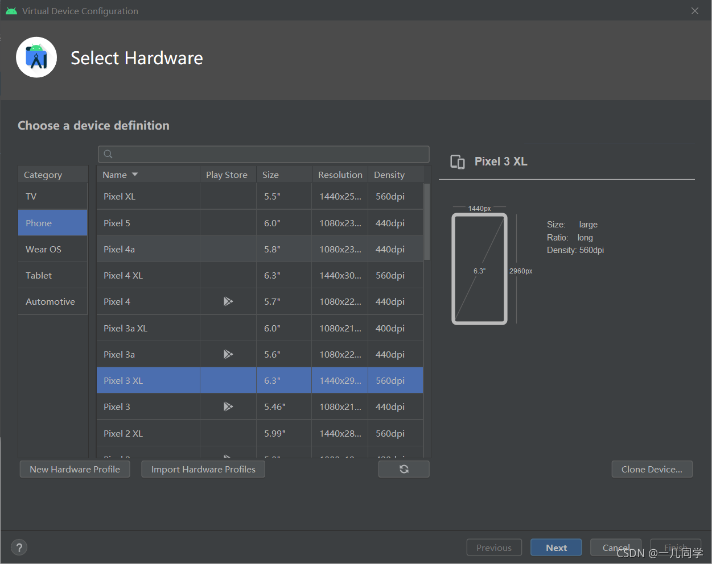
Task: Click the Pixel 3 XL phone preview outline
Action: click(x=479, y=268)
